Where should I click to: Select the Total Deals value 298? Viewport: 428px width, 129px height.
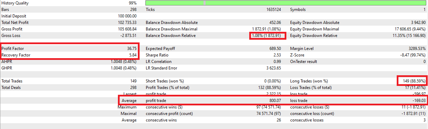coord(133,88)
